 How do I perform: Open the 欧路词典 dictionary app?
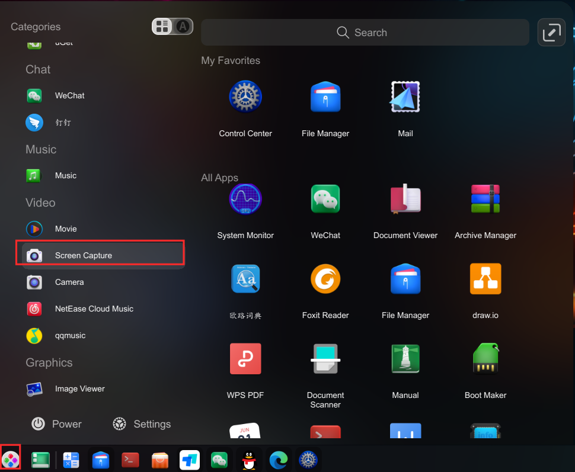pos(245,279)
